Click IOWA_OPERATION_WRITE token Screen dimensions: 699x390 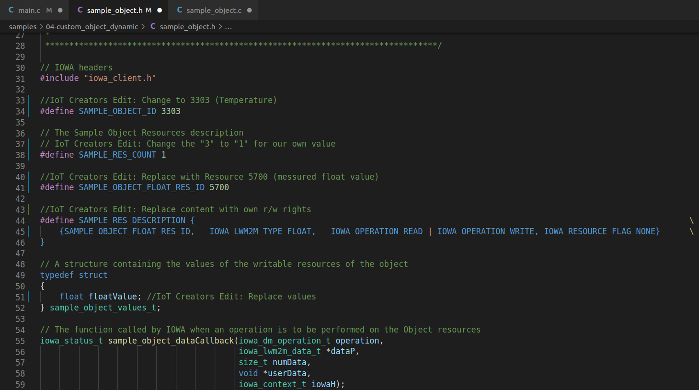click(486, 231)
